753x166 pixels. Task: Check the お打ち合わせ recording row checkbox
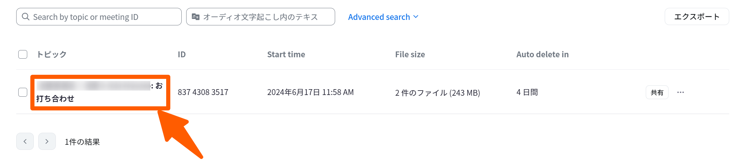point(23,92)
